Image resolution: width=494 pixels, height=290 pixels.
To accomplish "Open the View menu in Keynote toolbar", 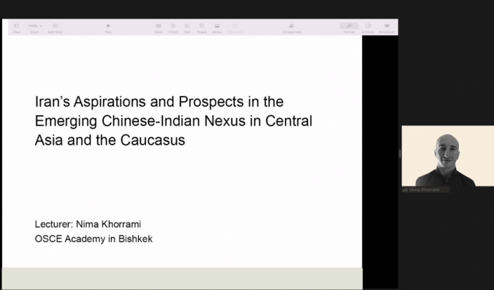I will click(x=16, y=27).
